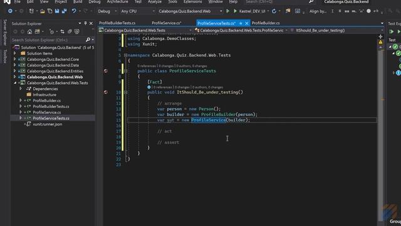Expand Calabonga.Quiz.Backend.Core project node

pos(15,59)
